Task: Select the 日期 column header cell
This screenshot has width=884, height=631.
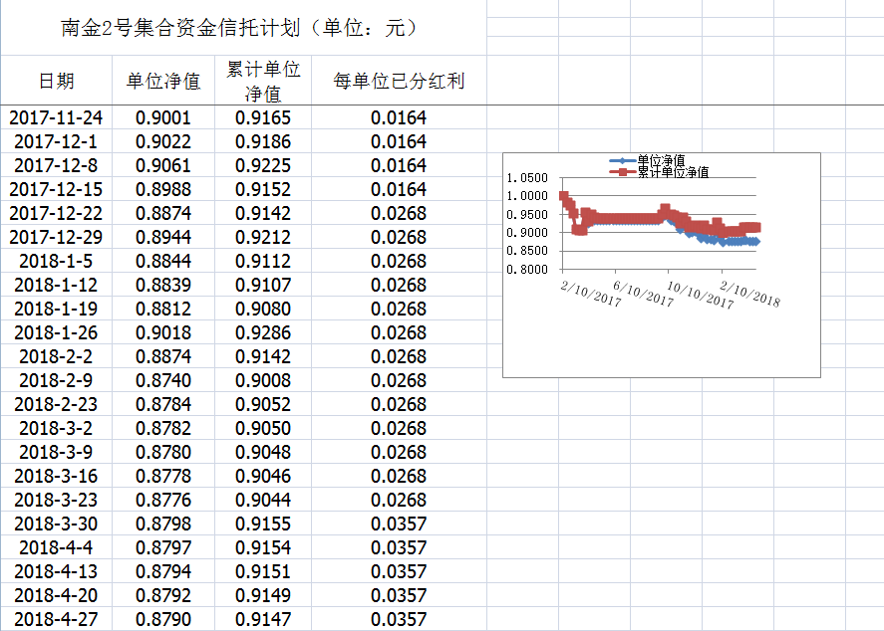Action: (x=56, y=81)
